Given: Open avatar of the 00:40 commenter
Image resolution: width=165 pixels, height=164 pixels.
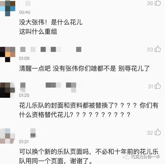Looking at the screenshot, I should point(7,8).
